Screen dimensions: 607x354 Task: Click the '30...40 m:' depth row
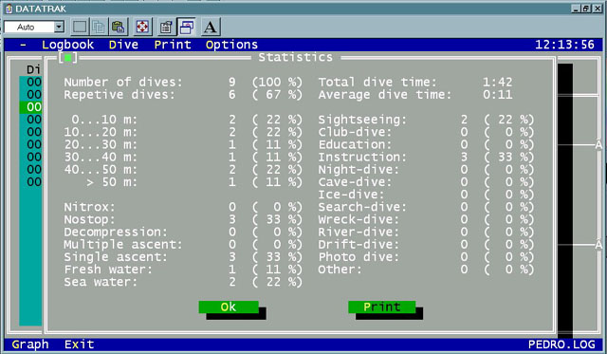183,157
